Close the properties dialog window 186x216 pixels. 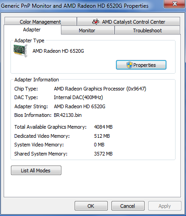[x=175, y=4]
